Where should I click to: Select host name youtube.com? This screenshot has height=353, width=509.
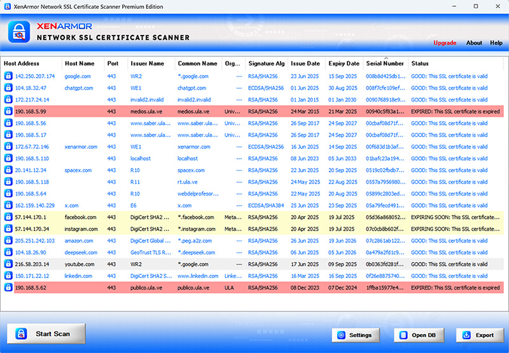click(79, 264)
